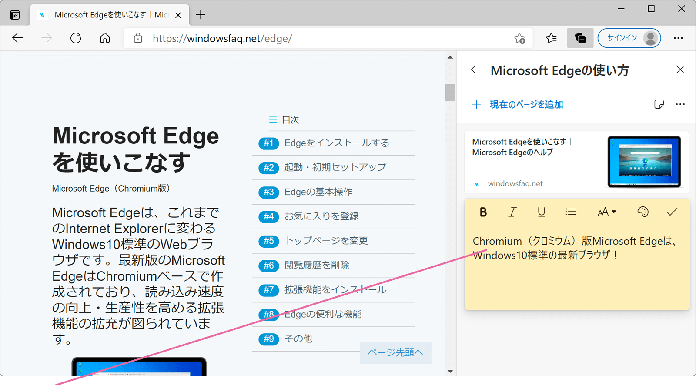696x385 pixels.
Task: Open a new tab with plus button
Action: coord(201,15)
